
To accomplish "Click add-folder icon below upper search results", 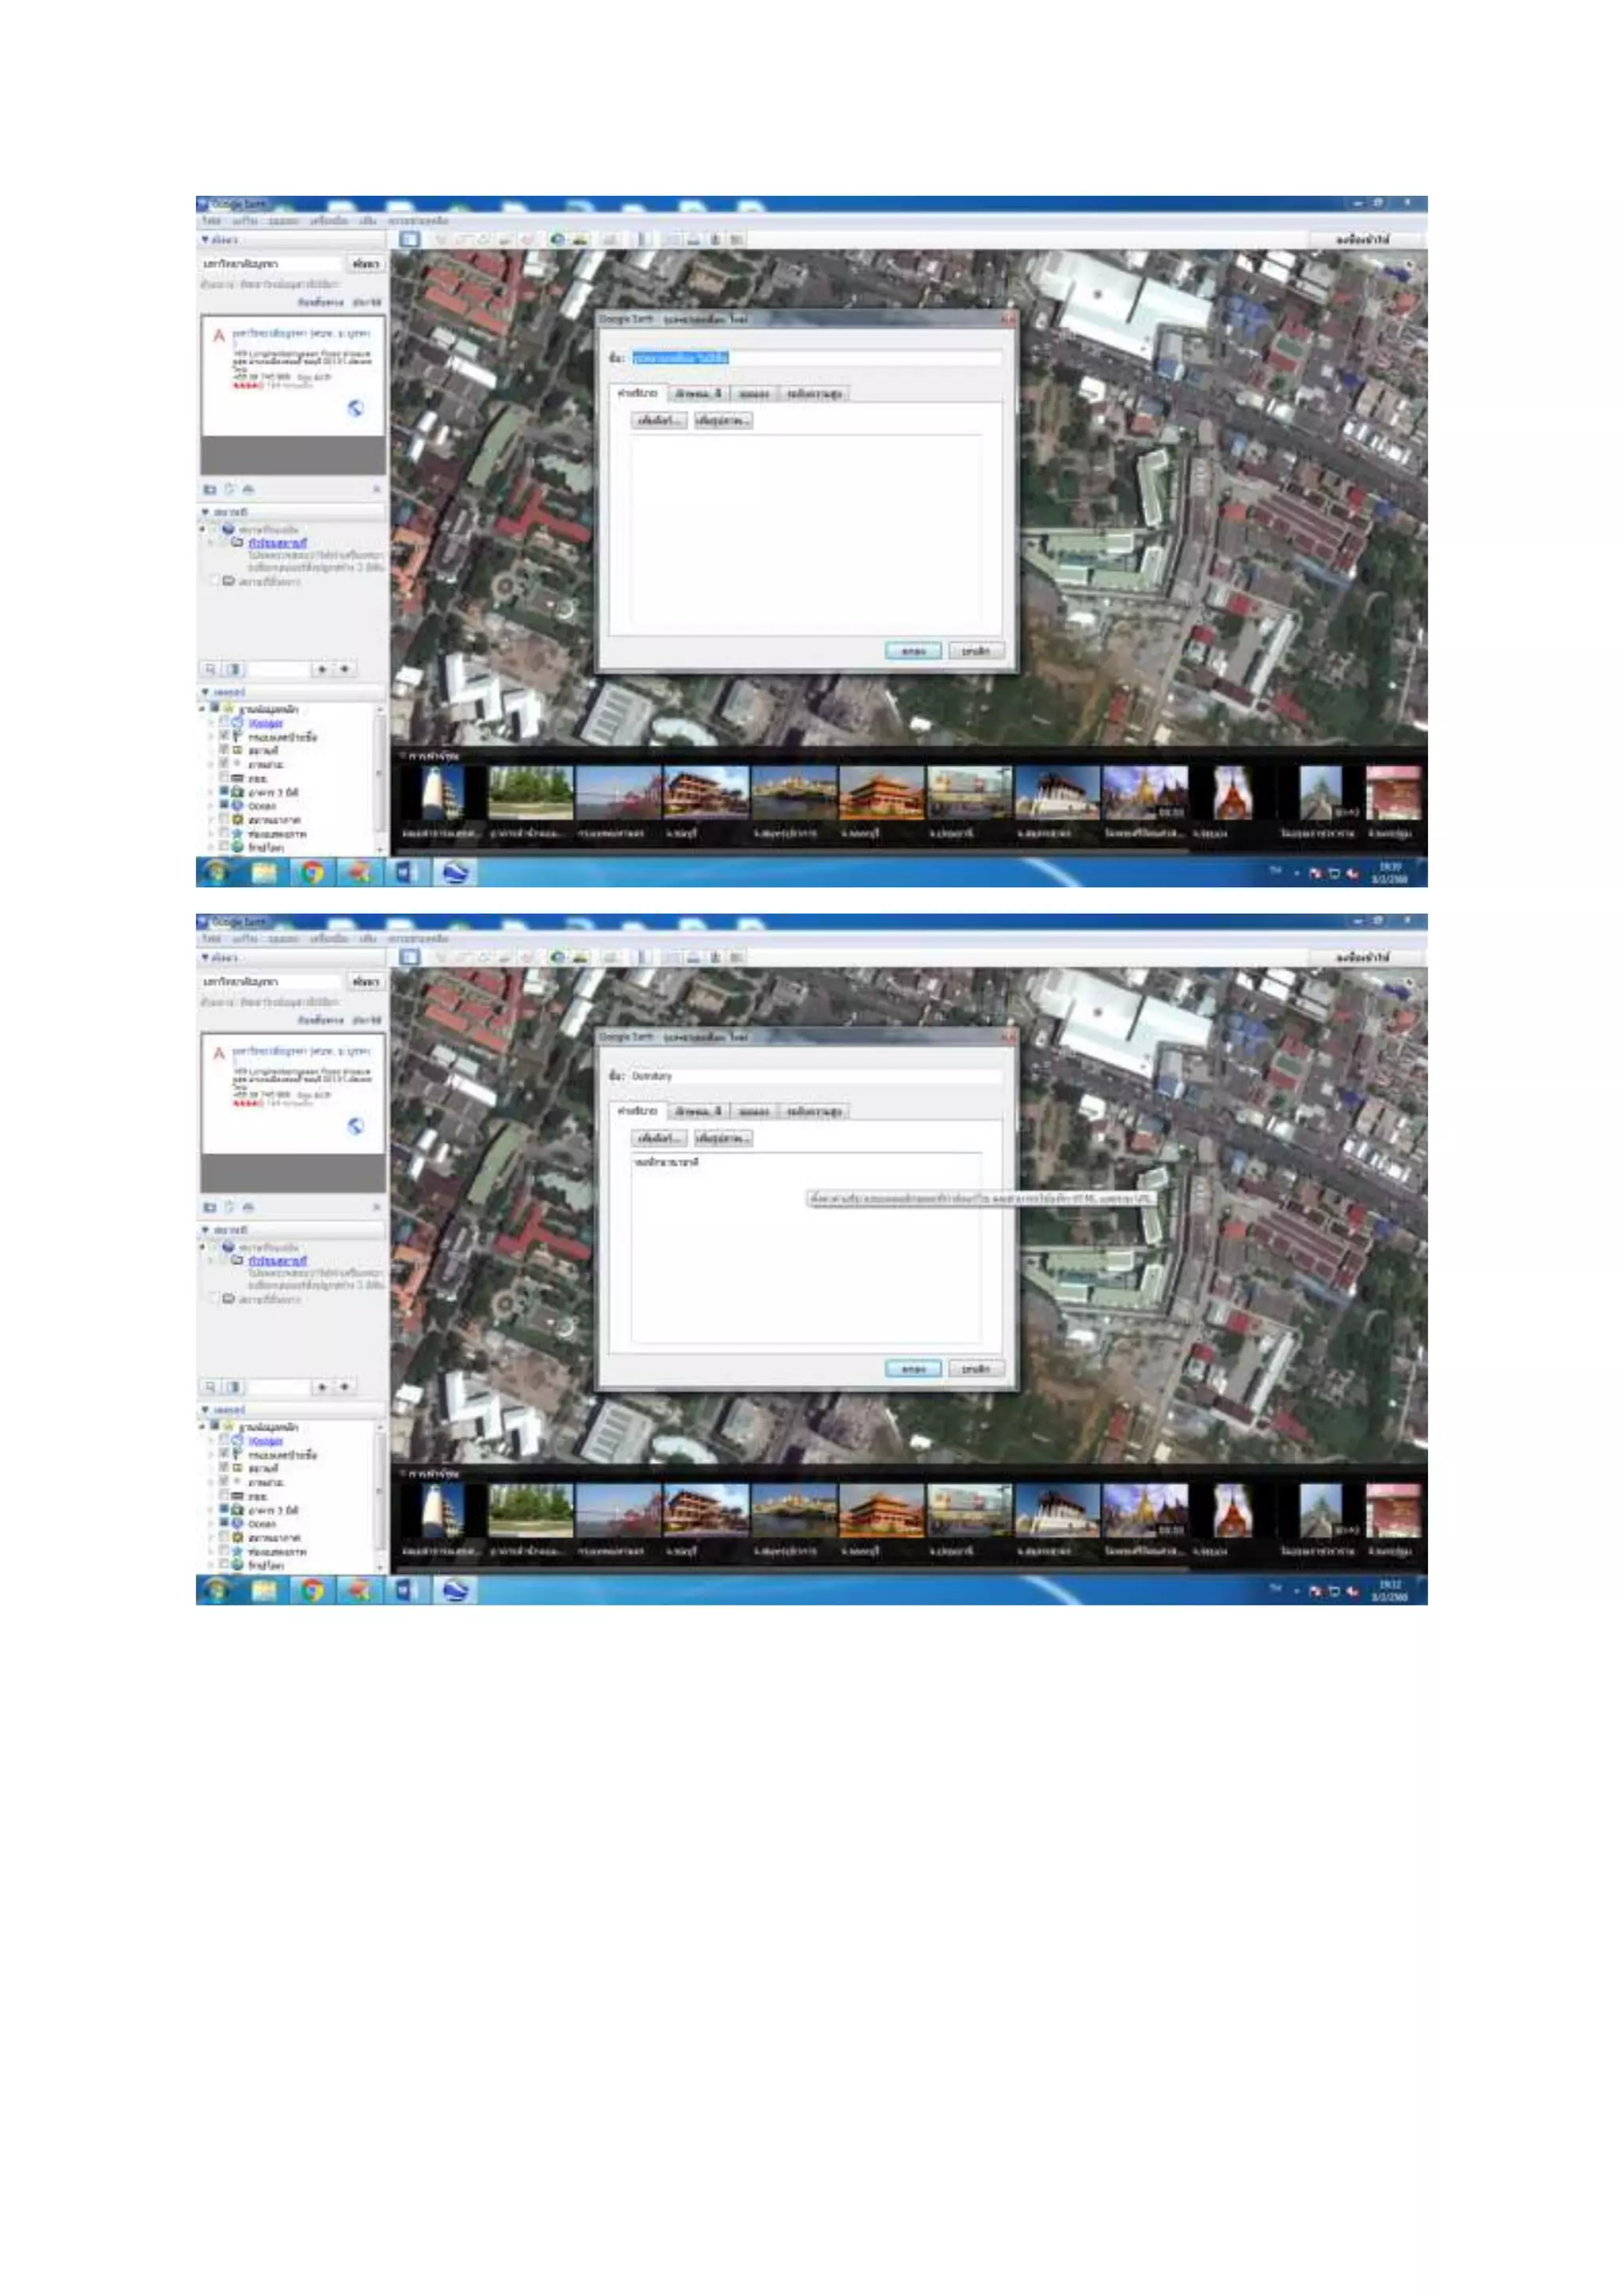I will (210, 489).
